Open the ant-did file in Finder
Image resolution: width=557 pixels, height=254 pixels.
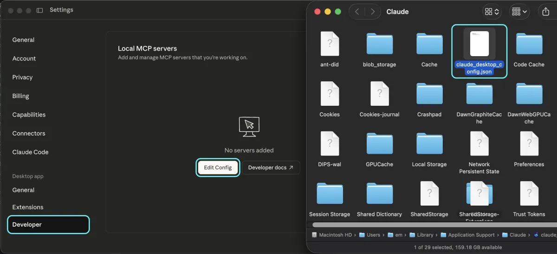tap(330, 49)
